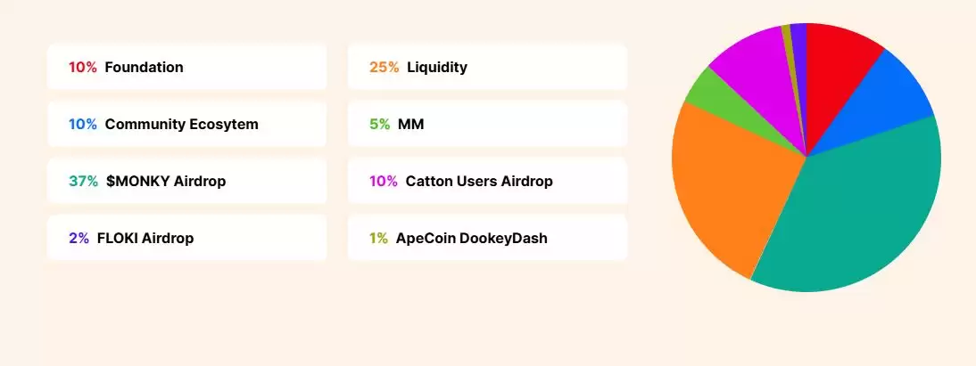
Task: Click the ApeCoin DookeyDash legend label
Action: (x=471, y=239)
